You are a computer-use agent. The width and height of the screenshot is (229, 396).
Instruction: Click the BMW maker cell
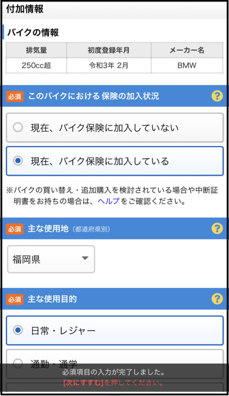pos(187,65)
